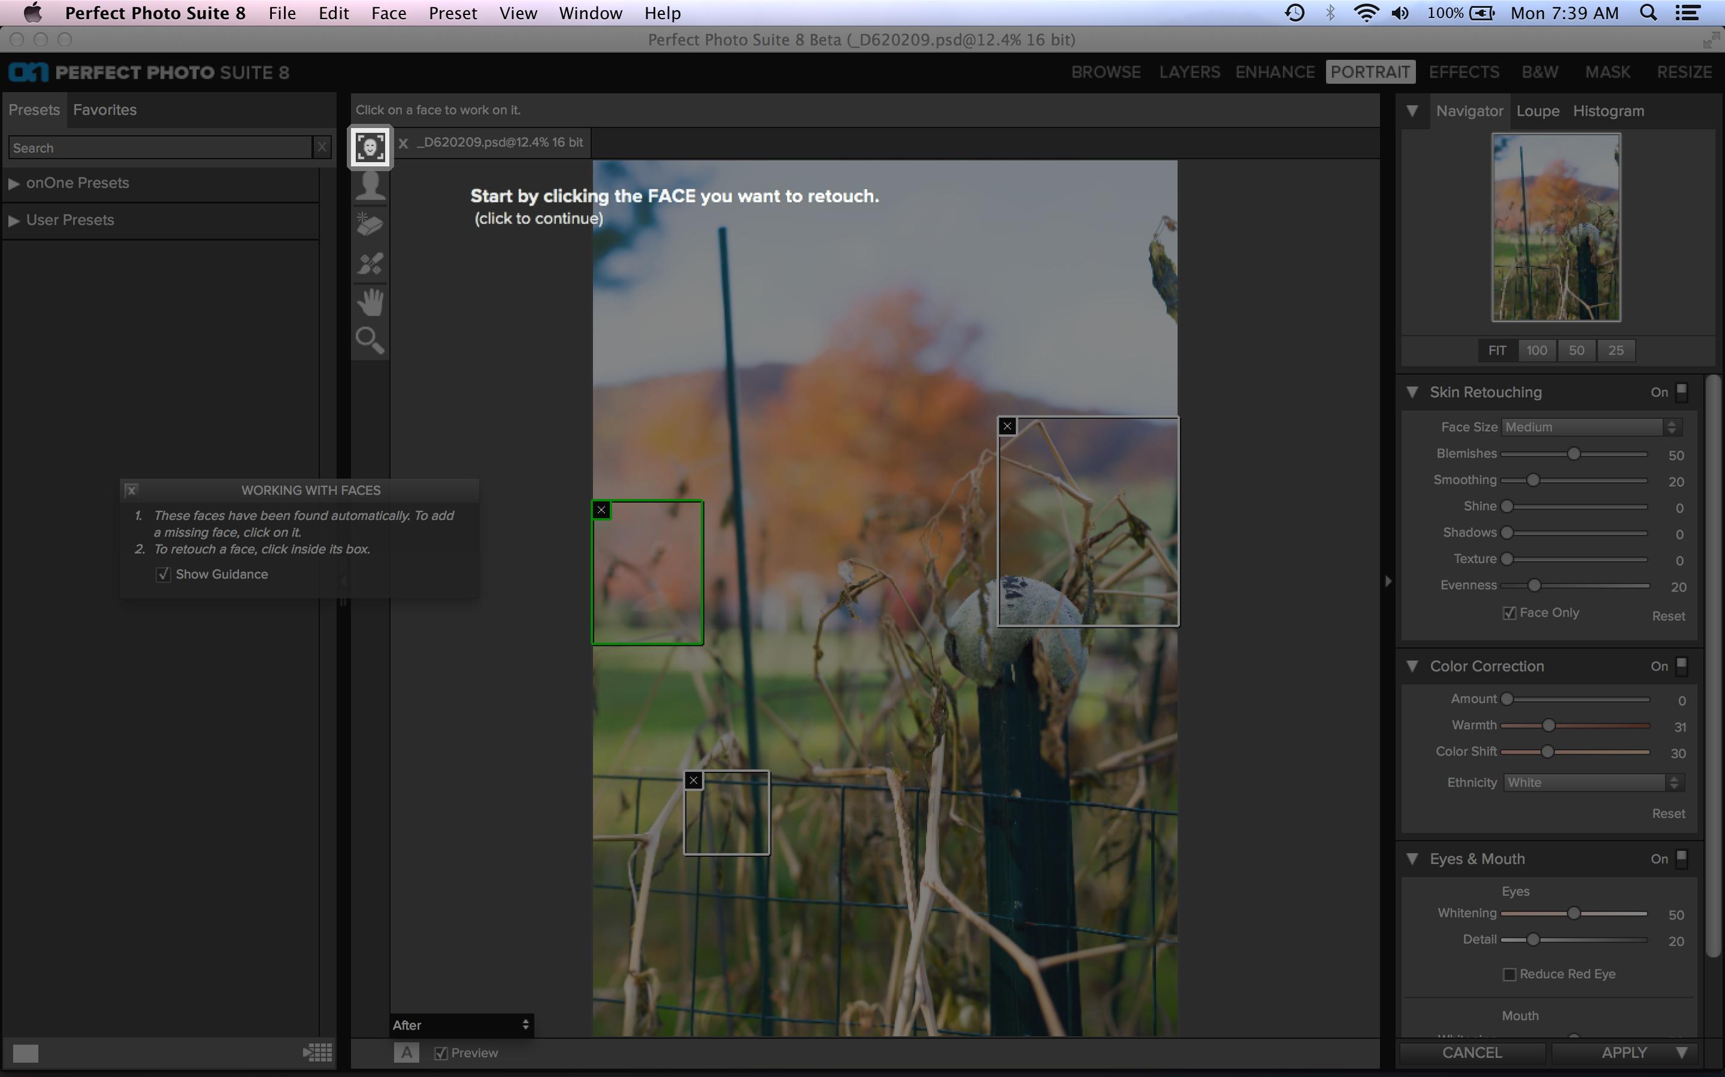
Task: Enable Reduce Red Eye
Action: coord(1509,974)
